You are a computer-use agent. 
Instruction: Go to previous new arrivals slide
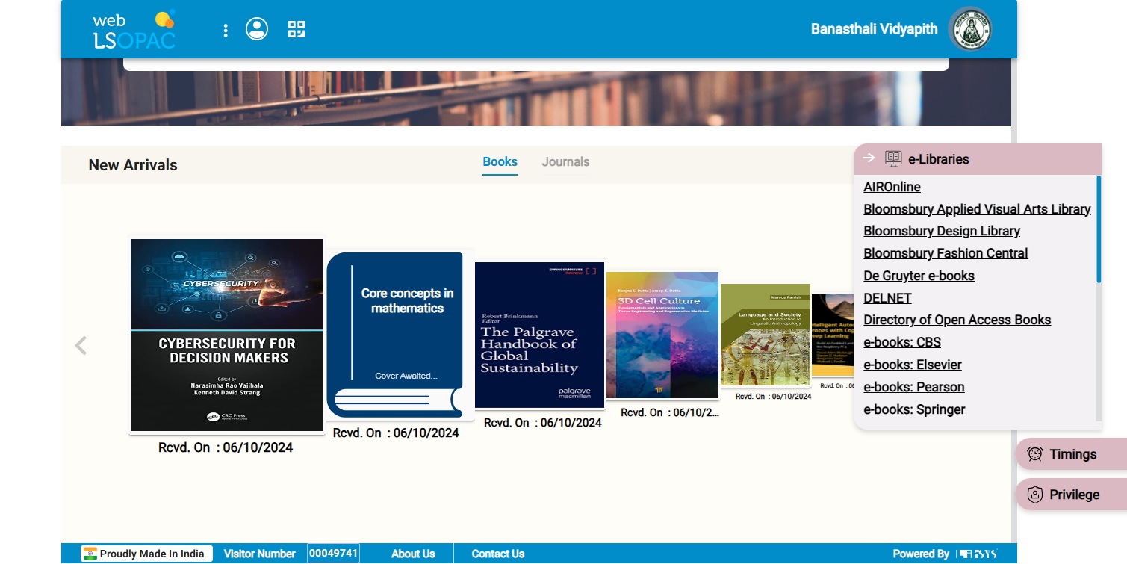pyautogui.click(x=81, y=345)
